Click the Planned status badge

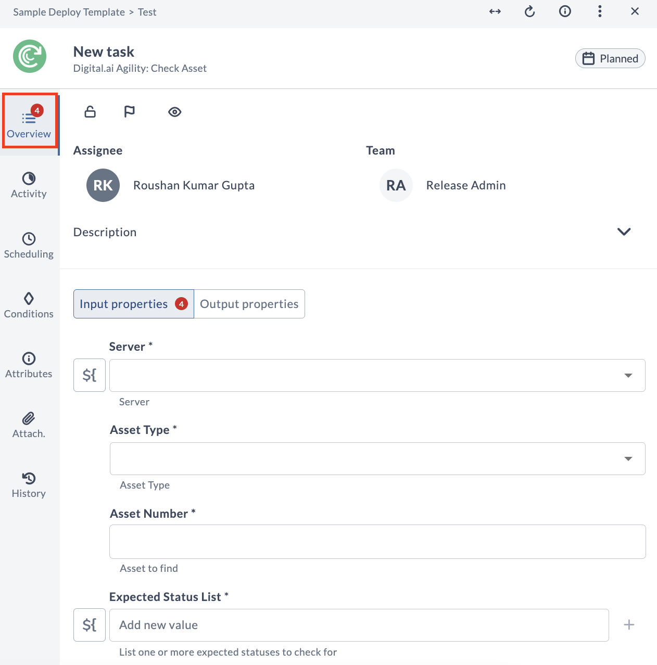(x=610, y=58)
